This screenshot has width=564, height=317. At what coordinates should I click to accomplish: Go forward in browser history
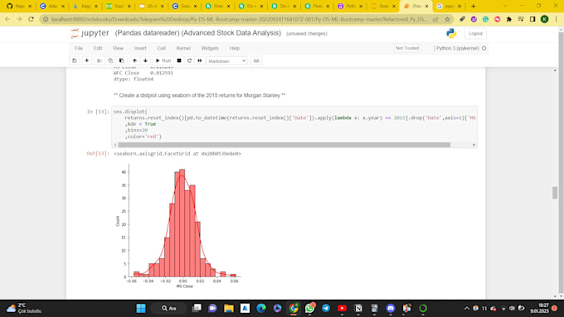[x=19, y=19]
